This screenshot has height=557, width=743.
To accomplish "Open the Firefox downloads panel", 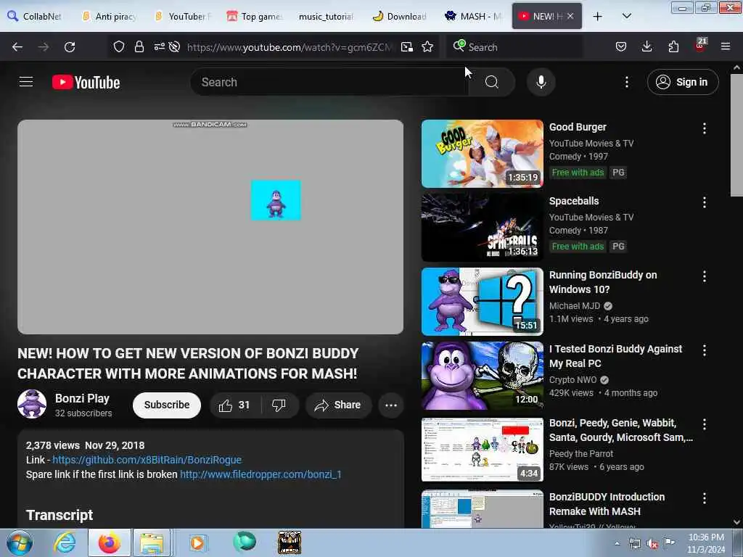I will (x=646, y=46).
